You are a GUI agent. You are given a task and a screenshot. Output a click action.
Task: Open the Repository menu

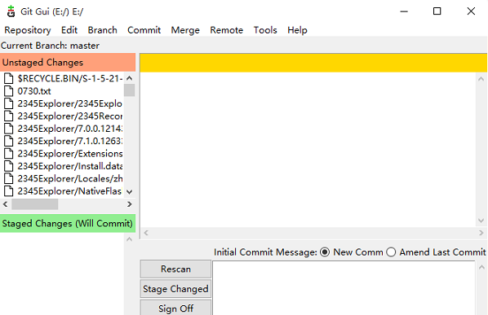[28, 30]
